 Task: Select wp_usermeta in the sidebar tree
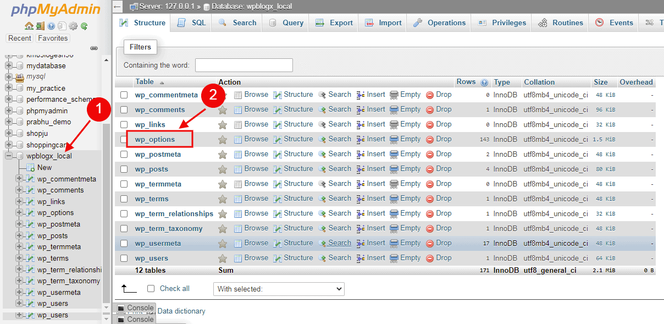(59, 292)
